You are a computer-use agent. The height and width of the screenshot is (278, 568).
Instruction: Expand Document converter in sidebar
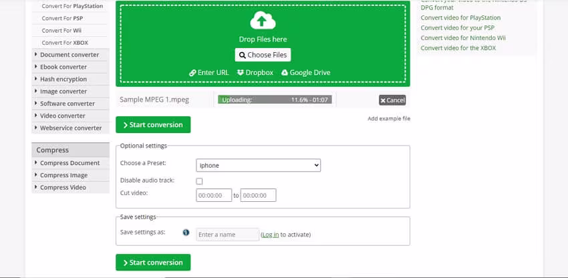(70, 55)
